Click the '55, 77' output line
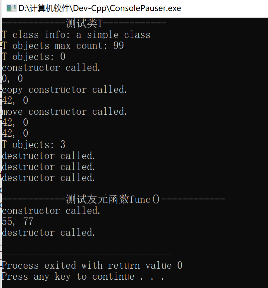268x288 pixels. pyautogui.click(x=18, y=221)
